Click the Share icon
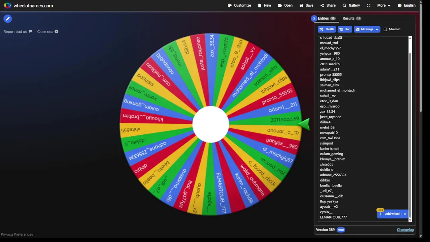The width and height of the screenshot is (430, 242). tap(322, 5)
